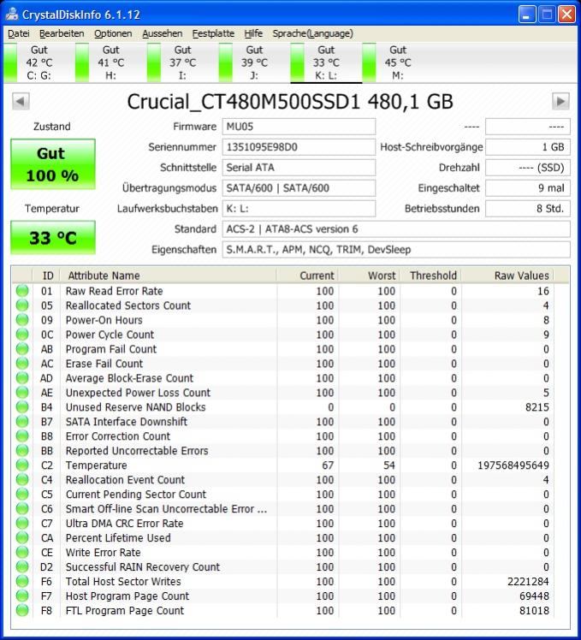Open the Sprache(Language) menu
581x640 pixels.
[313, 33]
